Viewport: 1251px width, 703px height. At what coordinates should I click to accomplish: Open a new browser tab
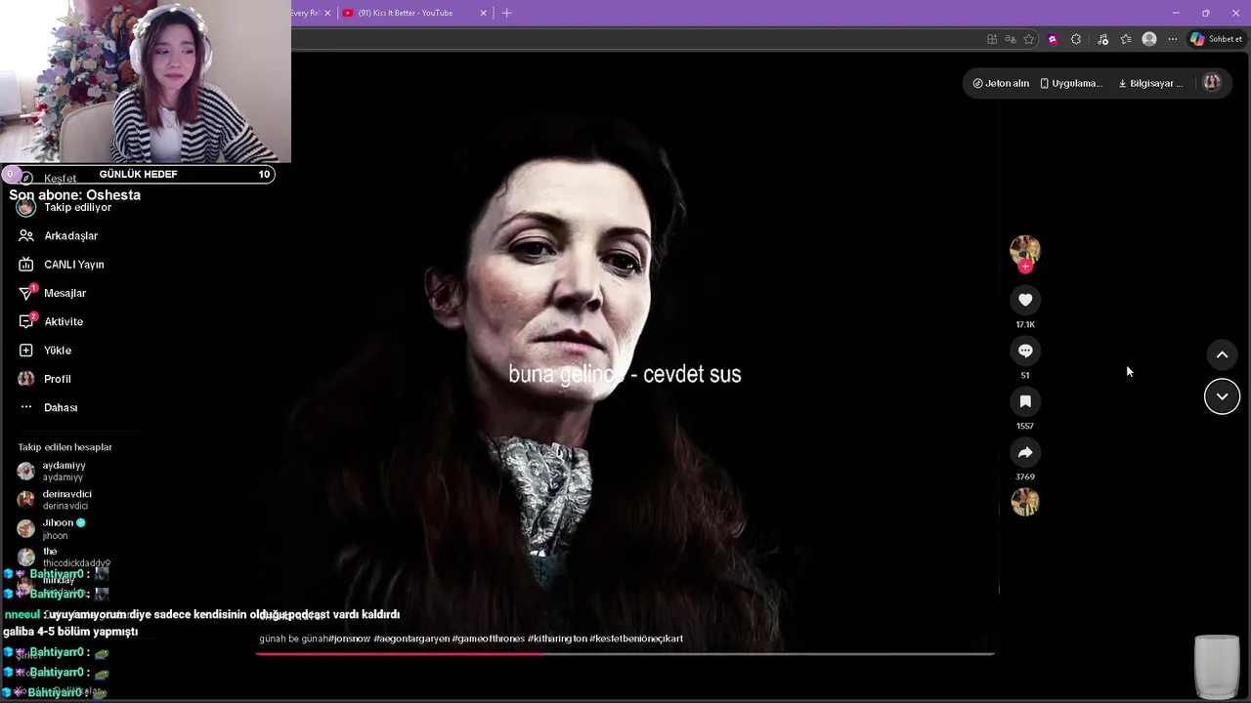(506, 13)
